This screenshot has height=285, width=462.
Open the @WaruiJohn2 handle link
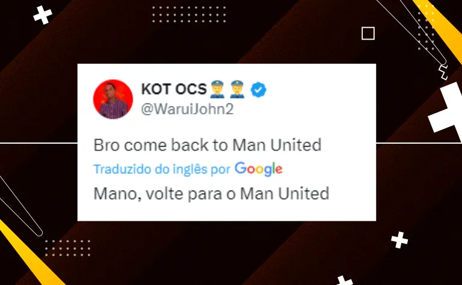pyautogui.click(x=188, y=109)
